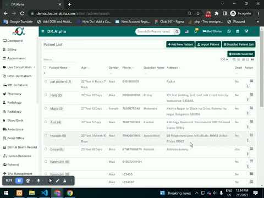
Task: Click the Human Resource icon
Action: 5,156
